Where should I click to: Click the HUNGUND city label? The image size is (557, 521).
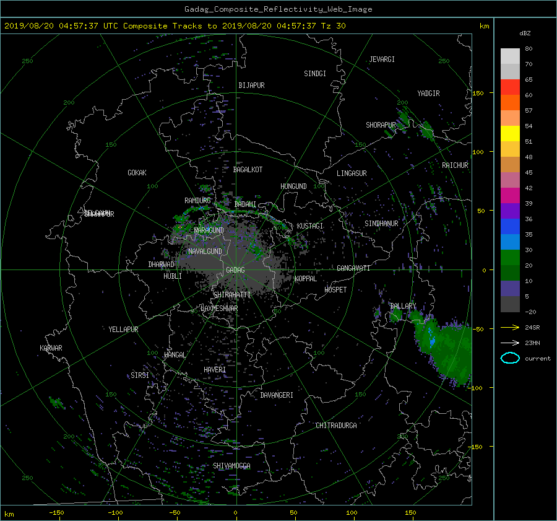pyautogui.click(x=293, y=186)
